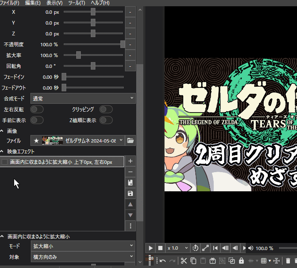Move the selected effect down in the list
This screenshot has height=268, width=297.
130,215
